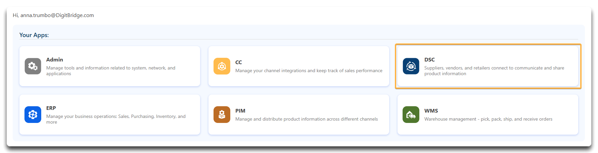
Task: Open the PIM app title
Action: tap(240, 111)
